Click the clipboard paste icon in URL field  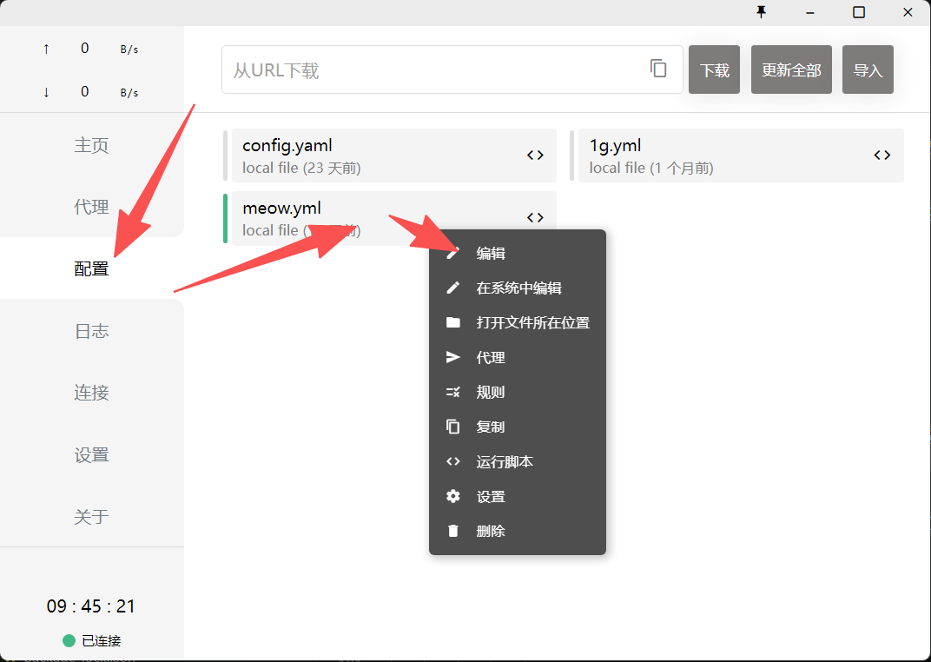tap(658, 69)
